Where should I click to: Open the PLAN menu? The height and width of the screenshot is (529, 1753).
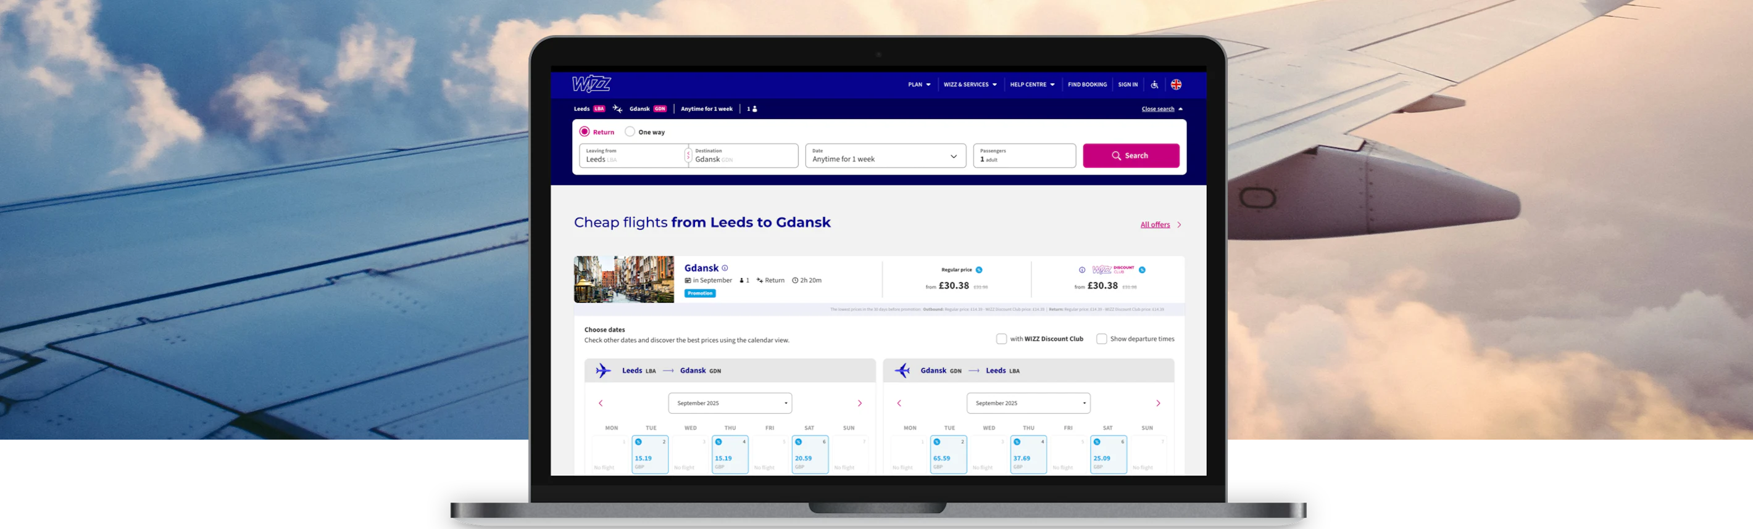click(x=918, y=85)
